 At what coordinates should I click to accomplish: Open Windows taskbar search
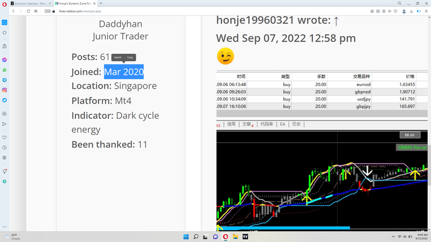coord(196,237)
